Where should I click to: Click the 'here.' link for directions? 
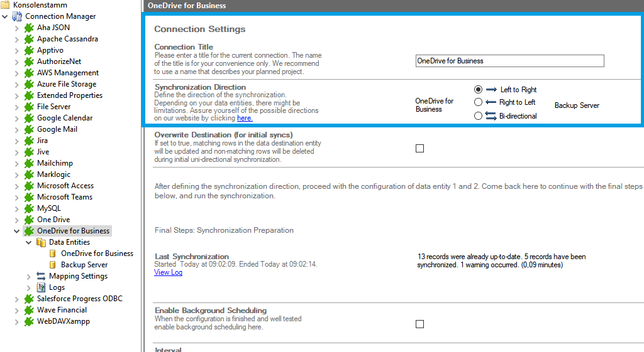245,118
